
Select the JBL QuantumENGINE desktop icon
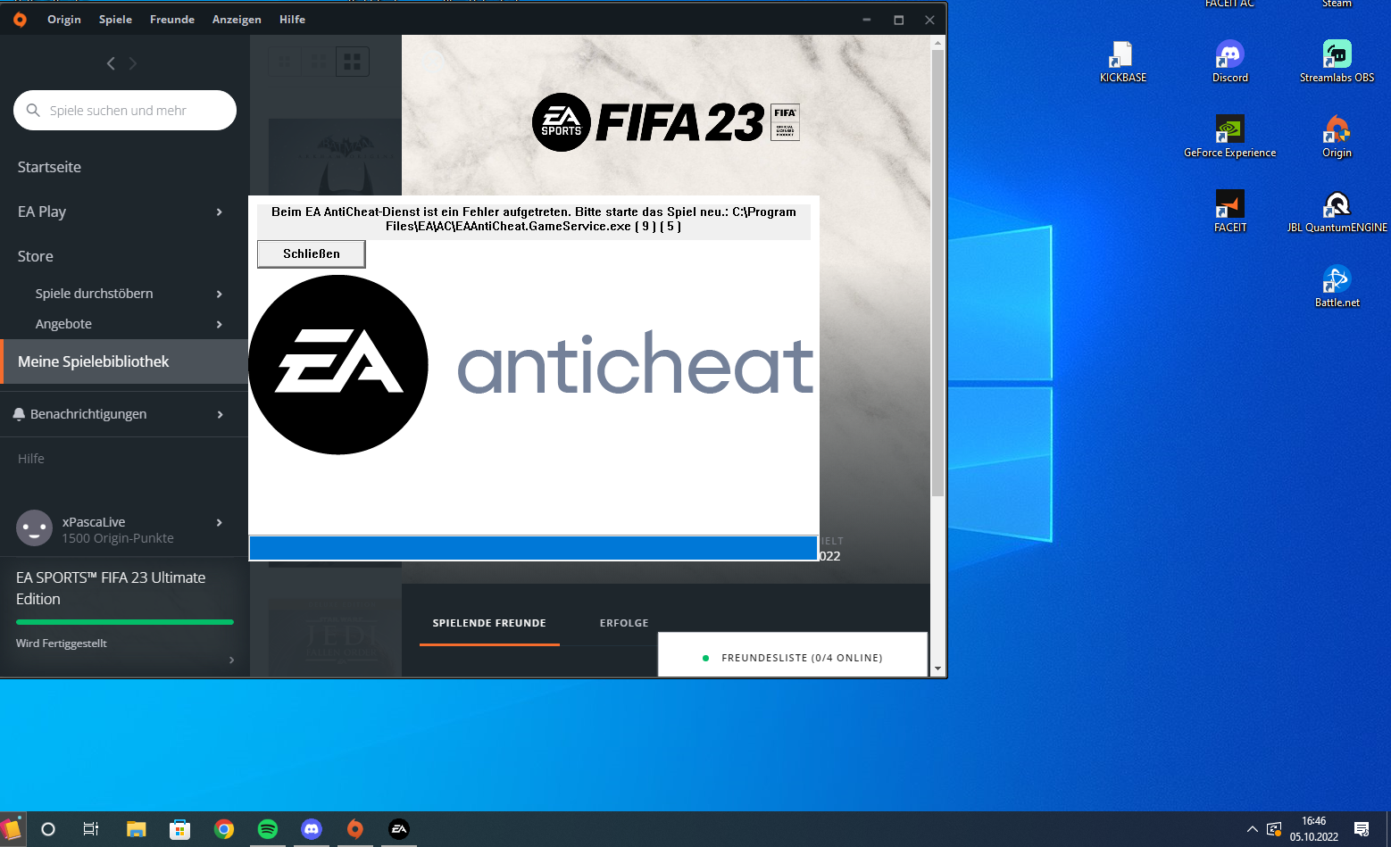1337,212
